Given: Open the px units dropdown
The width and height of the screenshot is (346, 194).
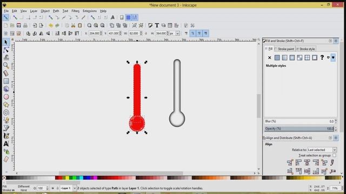Looking at the screenshot, I should (174, 33).
